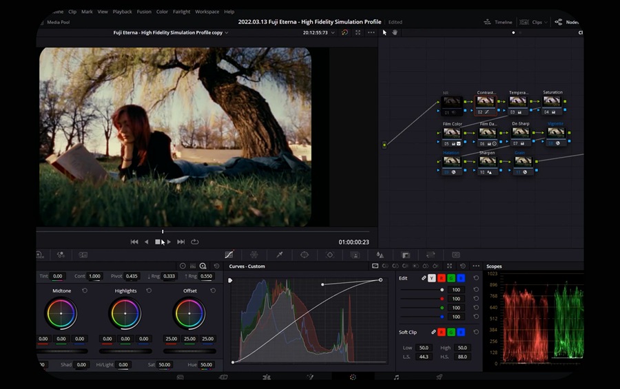Open the Playback menu

(122, 12)
